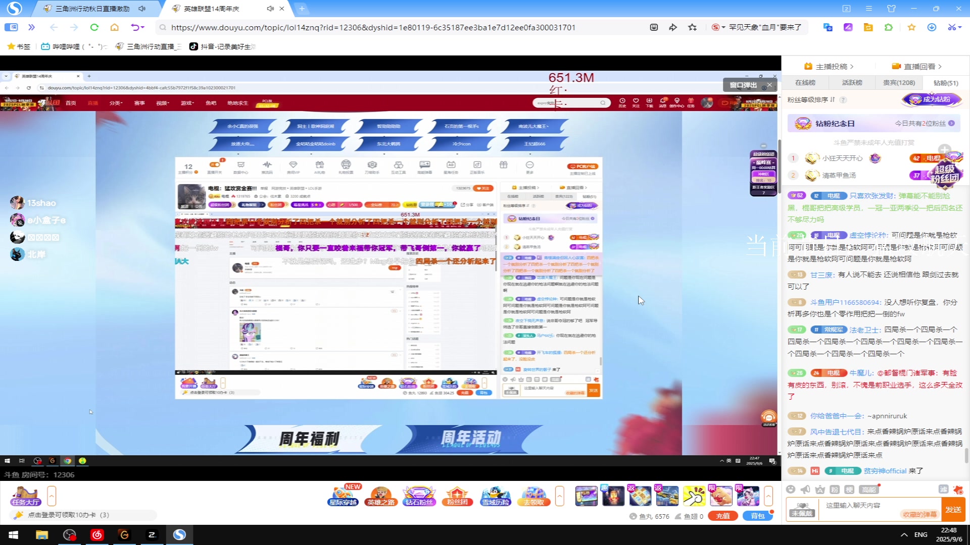Toggle the 滤 chat filter option

(x=943, y=489)
